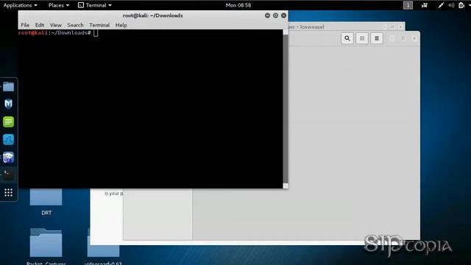The width and height of the screenshot is (471, 265).
Task: Open volume control in top panel
Action: tap(451, 5)
